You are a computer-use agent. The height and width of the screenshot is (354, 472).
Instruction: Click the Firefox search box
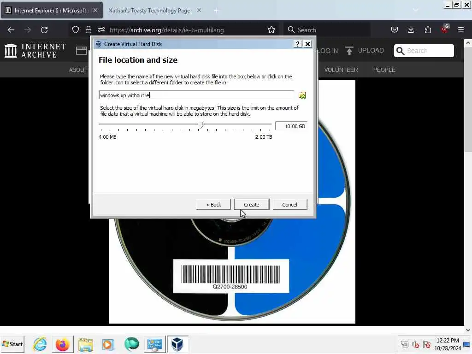(x=327, y=30)
